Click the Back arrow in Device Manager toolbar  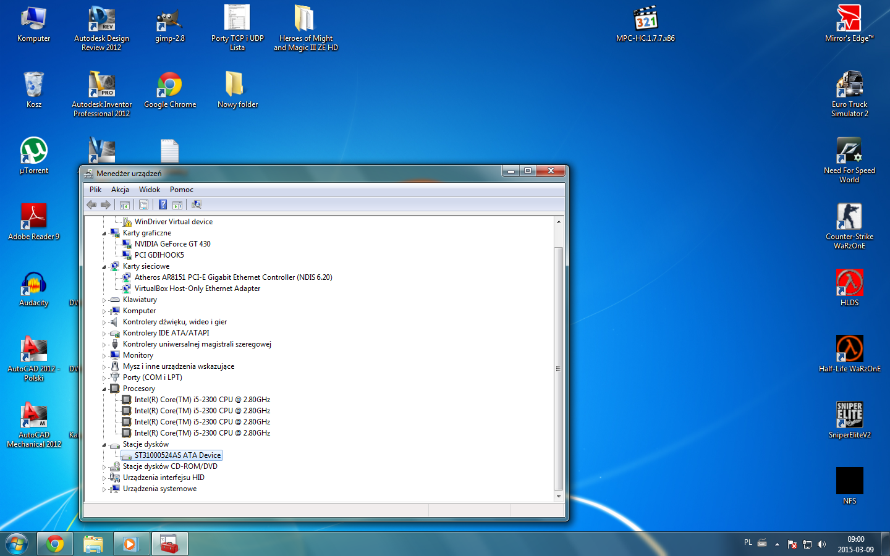(x=91, y=204)
